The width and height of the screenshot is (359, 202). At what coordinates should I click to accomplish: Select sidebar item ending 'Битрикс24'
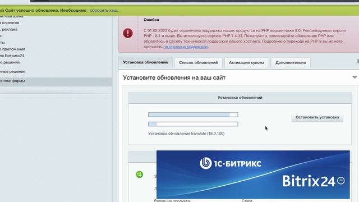[x=12, y=56]
